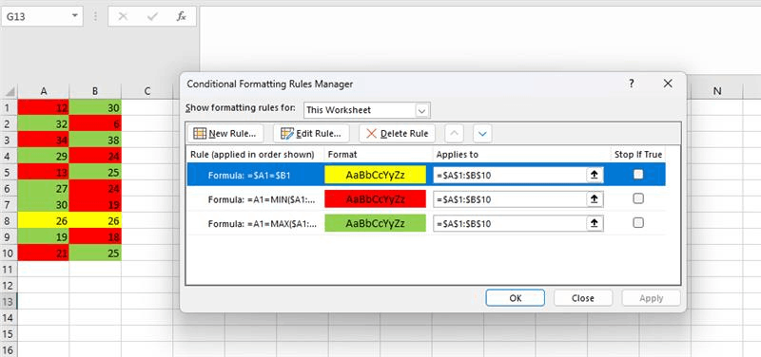The width and height of the screenshot is (761, 357).
Task: Click the green format preview swatch
Action: (375, 223)
